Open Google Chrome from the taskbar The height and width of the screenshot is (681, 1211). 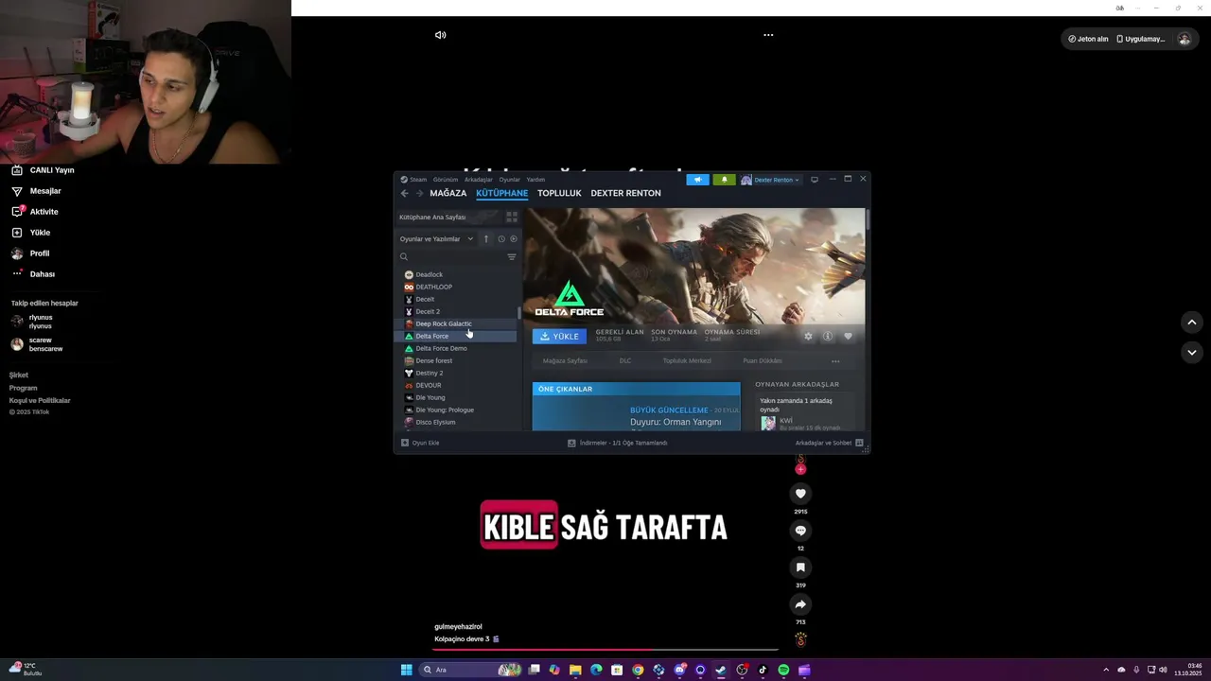[x=638, y=670]
